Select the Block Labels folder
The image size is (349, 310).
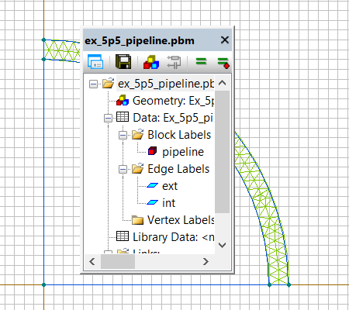(179, 135)
